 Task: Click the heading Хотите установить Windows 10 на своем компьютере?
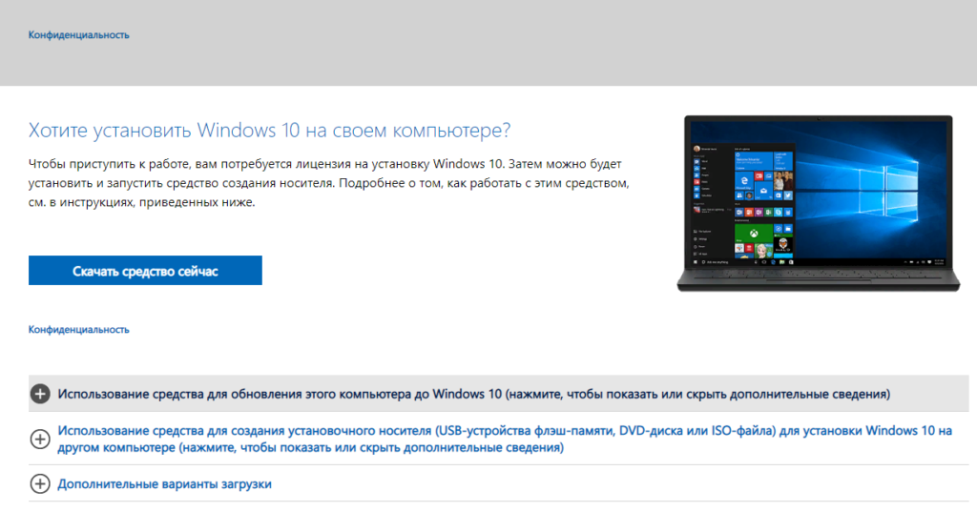click(269, 130)
